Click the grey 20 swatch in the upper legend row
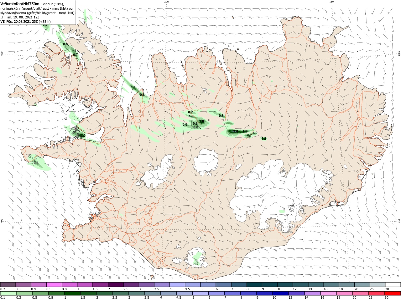 [362, 285]
